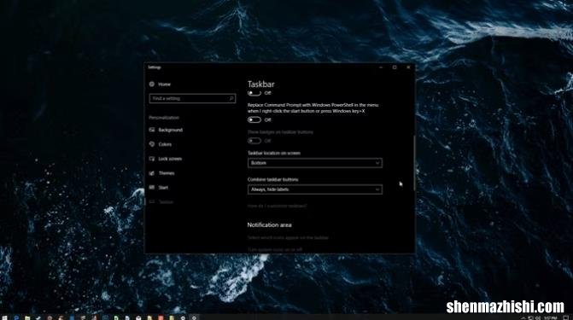Select Taskbar in the Personalization sidebar
This screenshot has height=320, width=573.
161,202
